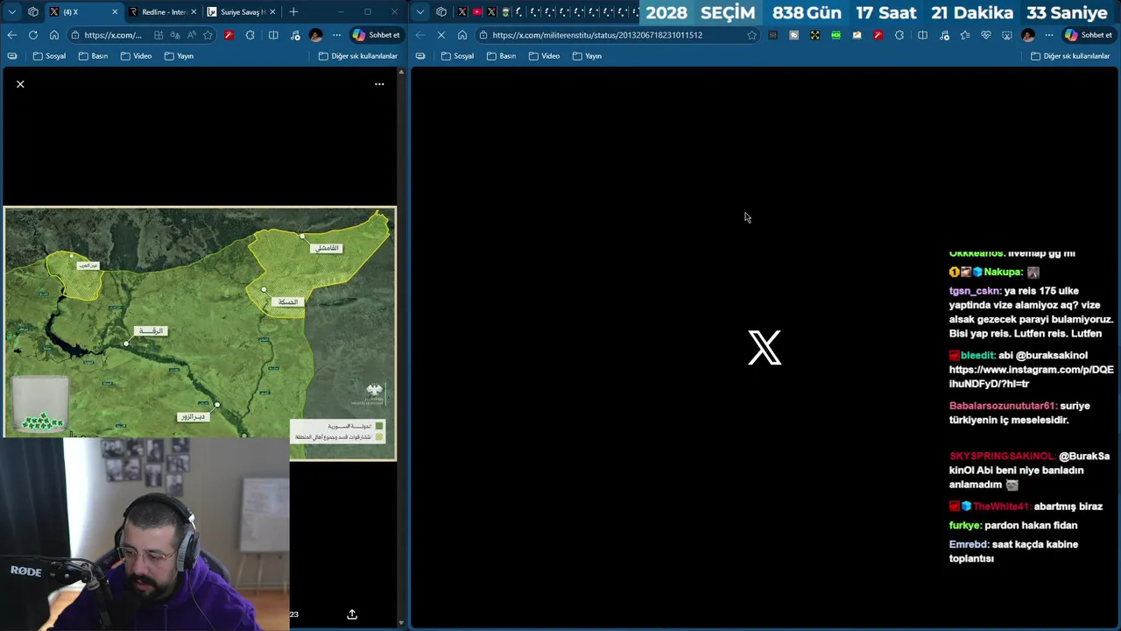Open the Extensions puzzle icon in left window
Viewport: 1121px width, 631px height.
(x=250, y=35)
